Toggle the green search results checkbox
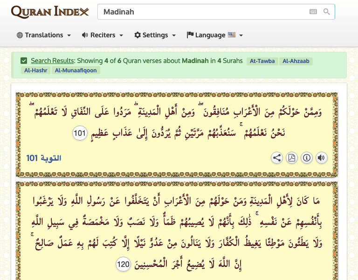 point(24,61)
